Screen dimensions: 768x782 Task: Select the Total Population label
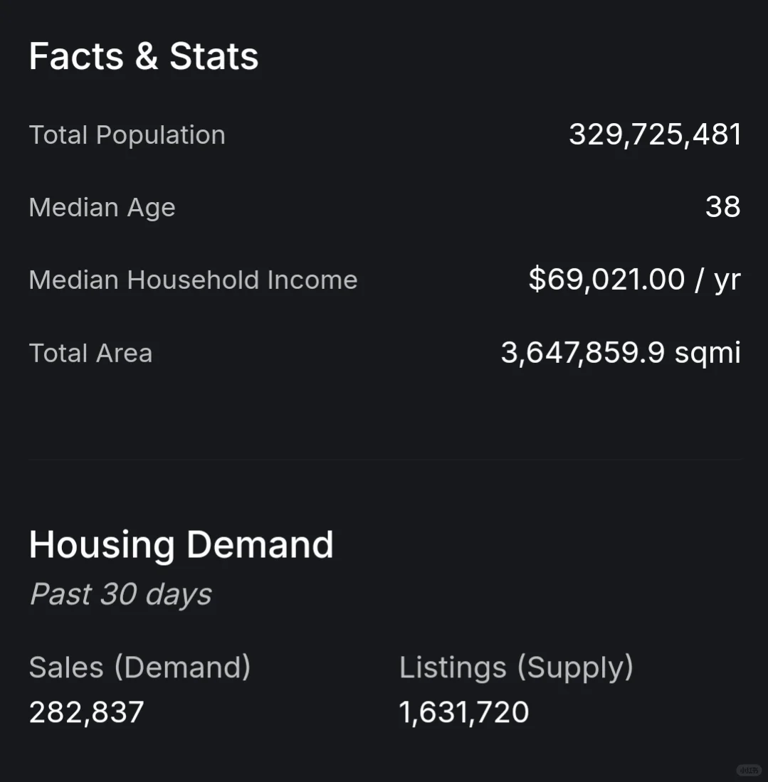click(127, 135)
